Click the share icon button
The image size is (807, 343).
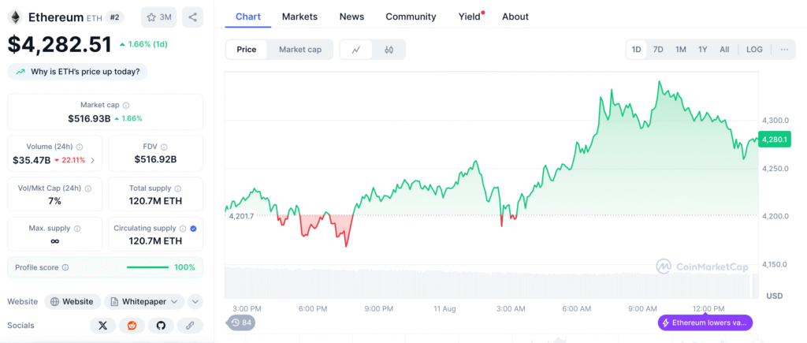click(192, 17)
